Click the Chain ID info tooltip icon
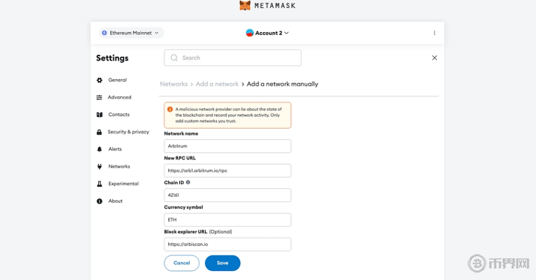The width and height of the screenshot is (536, 280). (x=188, y=182)
